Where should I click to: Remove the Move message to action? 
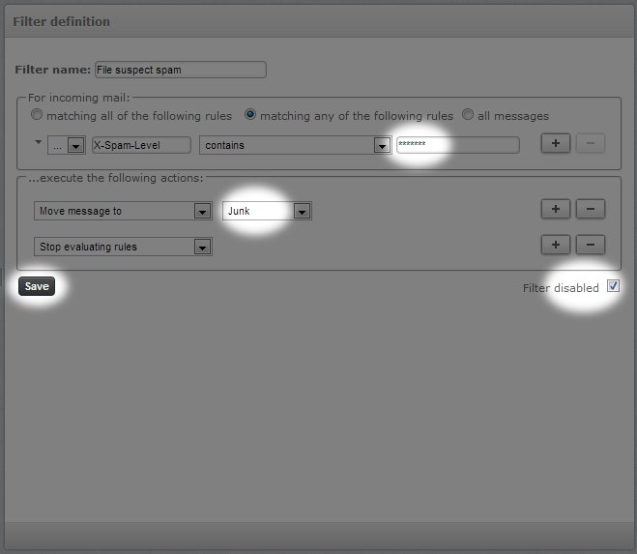(591, 210)
